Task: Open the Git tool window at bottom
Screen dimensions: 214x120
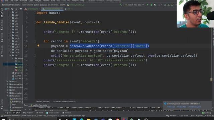Action: [8, 113]
